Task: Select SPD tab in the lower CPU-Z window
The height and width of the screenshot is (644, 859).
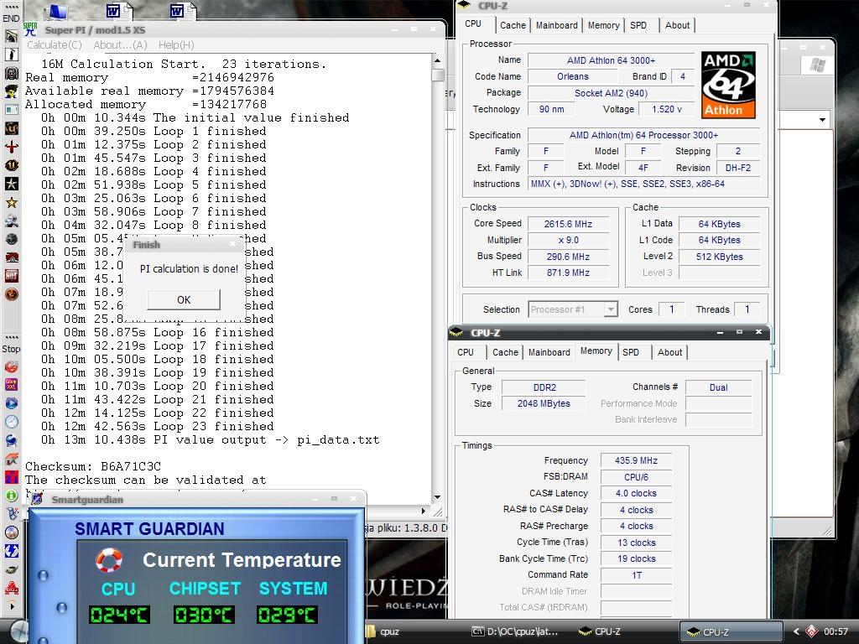Action: 631,352
